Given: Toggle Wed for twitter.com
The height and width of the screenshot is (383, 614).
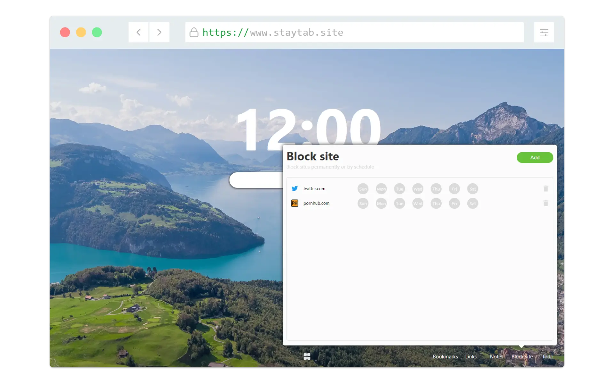Looking at the screenshot, I should coord(418,189).
